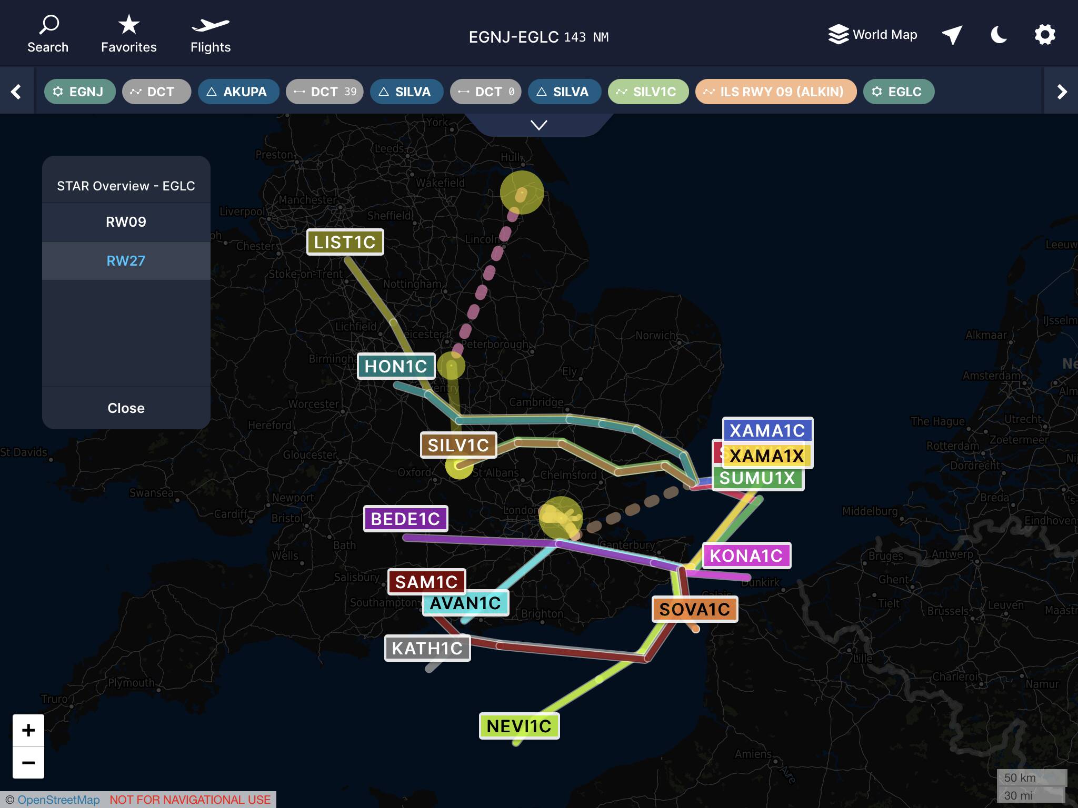
Task: Select RW27 runway option
Action: pyautogui.click(x=126, y=261)
